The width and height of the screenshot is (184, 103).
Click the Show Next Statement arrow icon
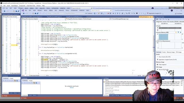(x=113, y=13)
